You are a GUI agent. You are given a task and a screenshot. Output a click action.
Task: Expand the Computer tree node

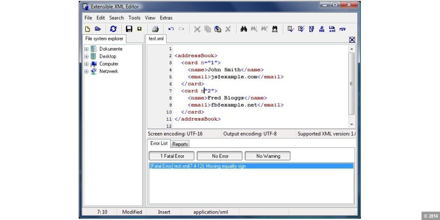point(87,64)
